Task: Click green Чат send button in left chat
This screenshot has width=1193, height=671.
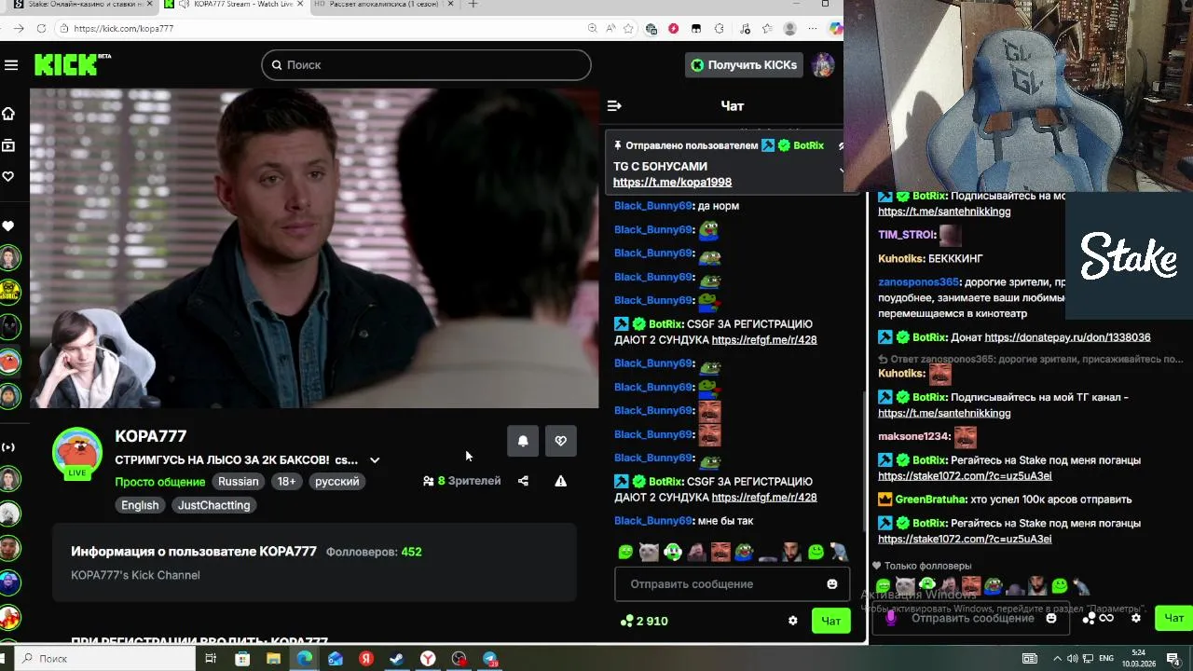Action: [830, 621]
